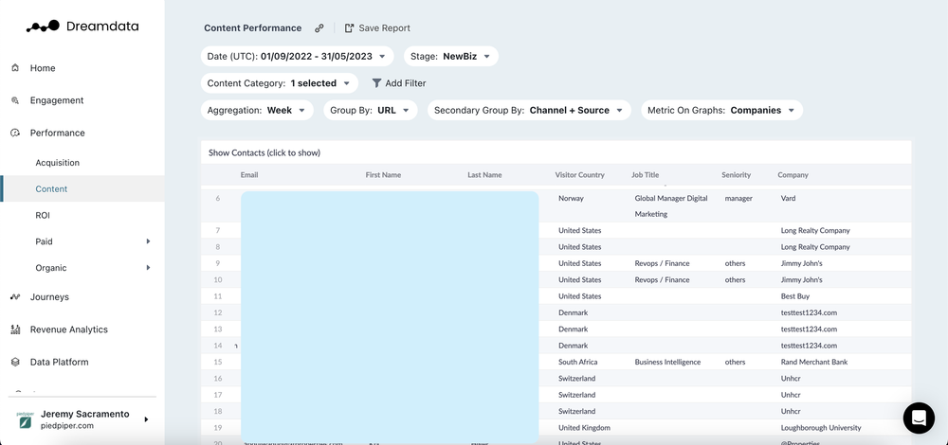Click Vard company cell
This screenshot has height=445, width=948.
click(x=789, y=198)
